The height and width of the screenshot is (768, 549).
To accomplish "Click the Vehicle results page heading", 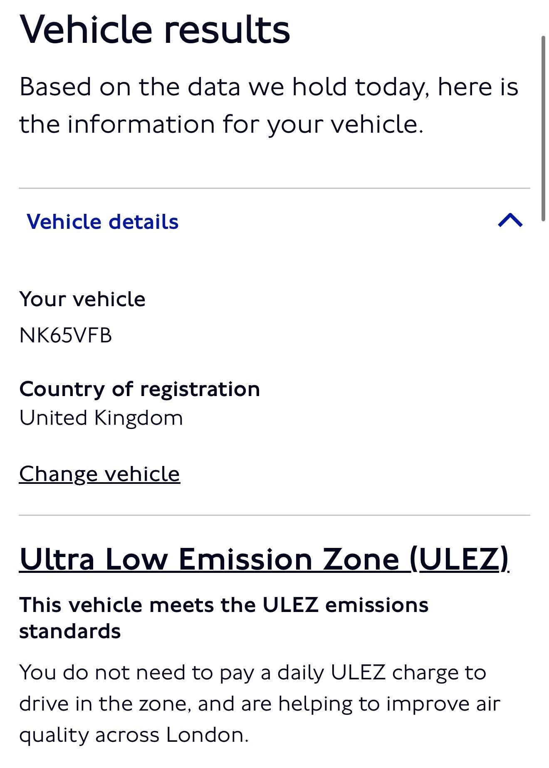I will point(155,29).
